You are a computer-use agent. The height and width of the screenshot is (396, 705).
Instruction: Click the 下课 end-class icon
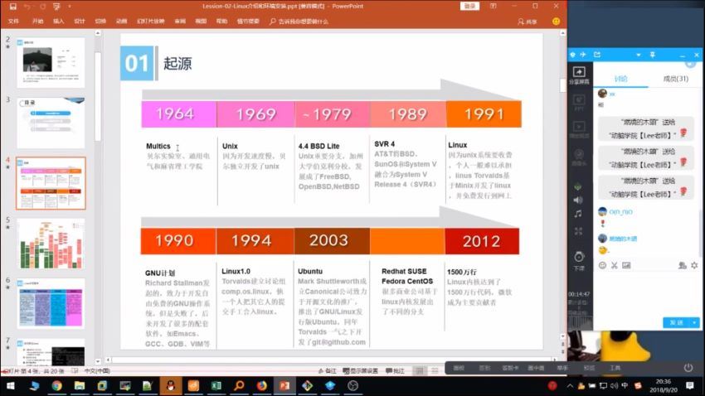[579, 260]
